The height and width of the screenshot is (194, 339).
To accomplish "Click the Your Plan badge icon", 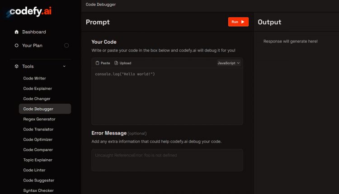I will click(16, 46).
